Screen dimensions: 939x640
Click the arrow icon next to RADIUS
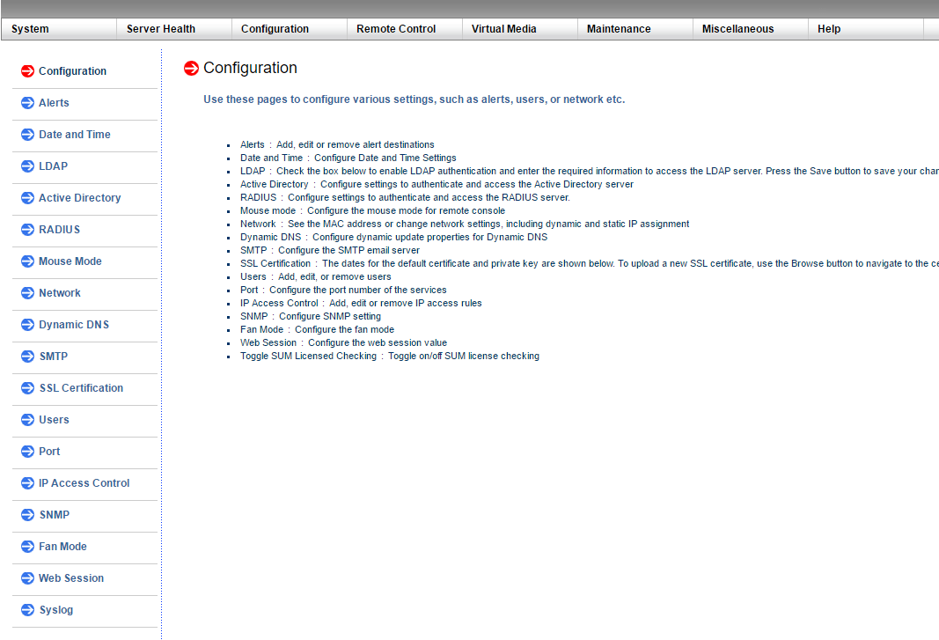click(x=27, y=230)
